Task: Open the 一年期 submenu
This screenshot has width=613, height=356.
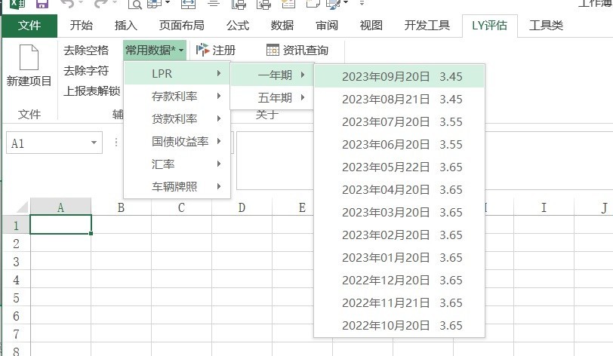Action: (272, 75)
